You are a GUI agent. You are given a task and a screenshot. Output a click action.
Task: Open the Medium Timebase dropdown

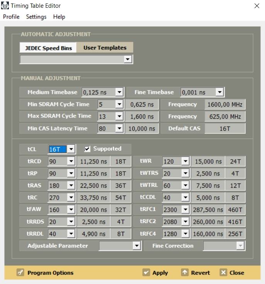[119, 92]
